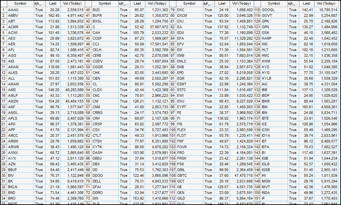Click the IBKR symbol

tap(274, 101)
